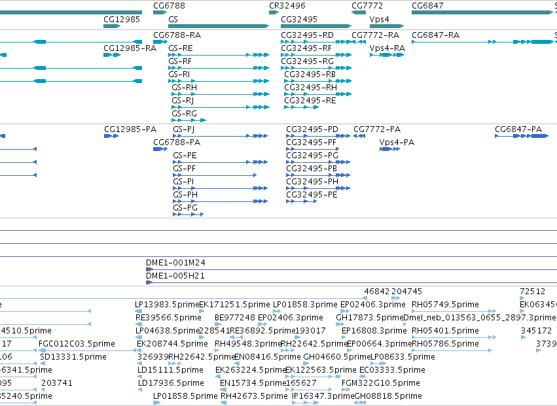Select the CG32495 gene bar

pos(316,26)
